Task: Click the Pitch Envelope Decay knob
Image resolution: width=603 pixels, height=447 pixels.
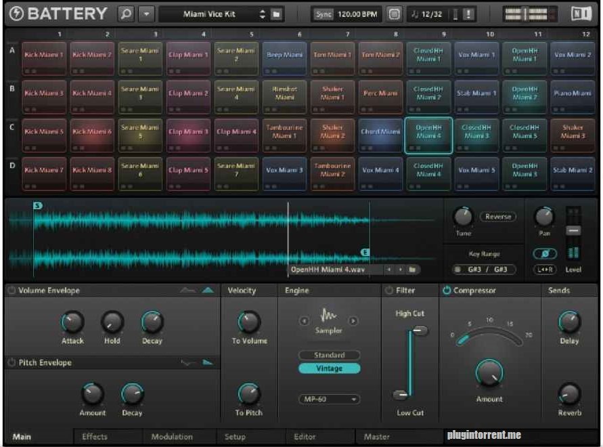Action: 132,394
